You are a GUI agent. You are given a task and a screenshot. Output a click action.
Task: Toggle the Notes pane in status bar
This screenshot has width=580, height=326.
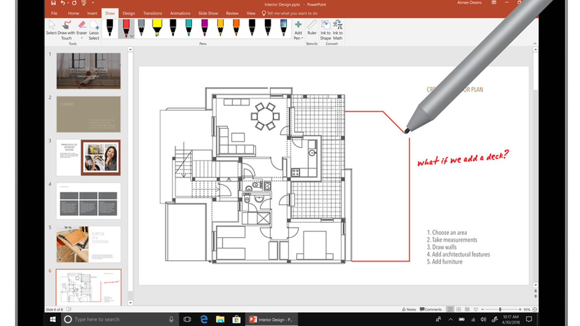coord(409,309)
